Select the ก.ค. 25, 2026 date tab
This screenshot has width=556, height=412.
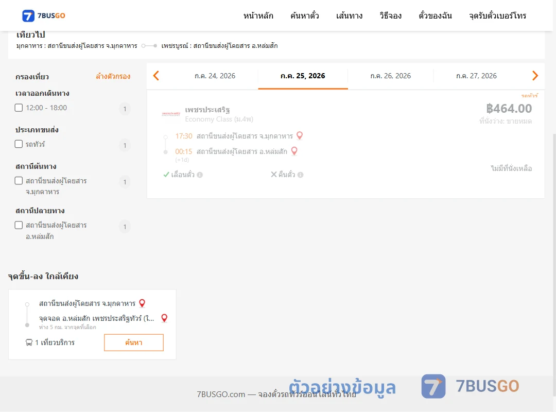point(303,76)
